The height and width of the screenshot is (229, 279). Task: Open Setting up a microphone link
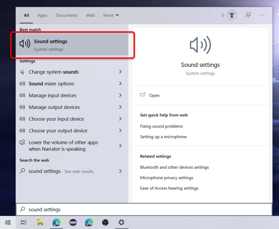pyautogui.click(x=163, y=137)
